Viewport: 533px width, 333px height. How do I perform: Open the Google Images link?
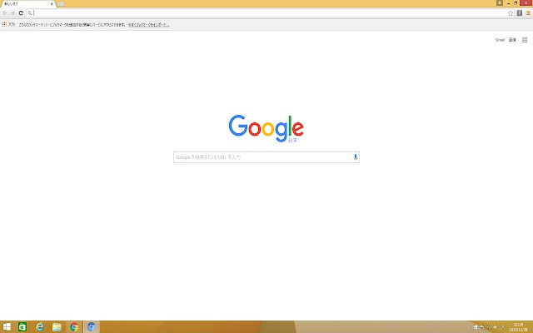pyautogui.click(x=512, y=40)
